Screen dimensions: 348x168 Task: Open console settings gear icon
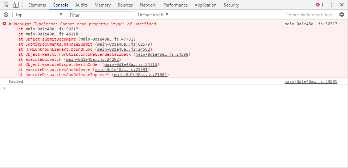coord(342,14)
